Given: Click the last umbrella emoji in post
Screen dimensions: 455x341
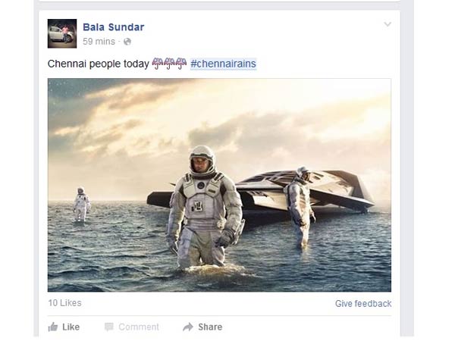Looking at the screenshot, I should point(181,64).
